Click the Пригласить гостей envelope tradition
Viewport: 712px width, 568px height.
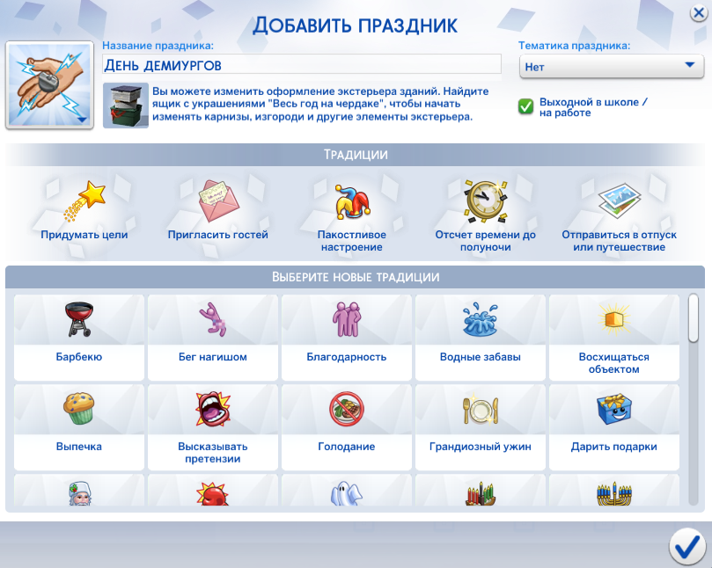click(x=217, y=202)
